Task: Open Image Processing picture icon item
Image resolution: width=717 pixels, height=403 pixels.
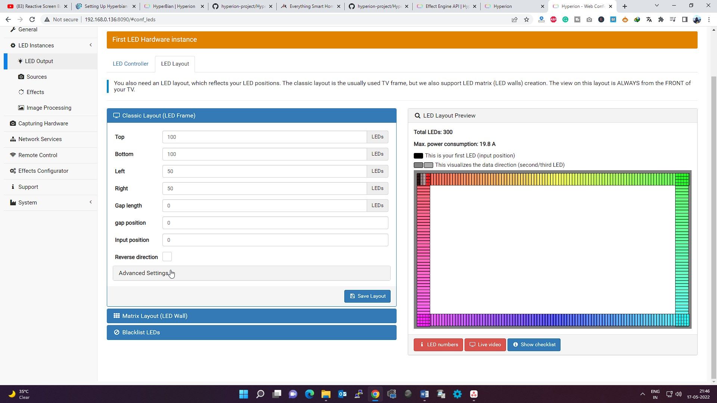Action: (21, 108)
